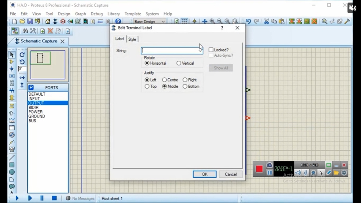
Task: Click the Cancel button
Action: [x=230, y=174]
